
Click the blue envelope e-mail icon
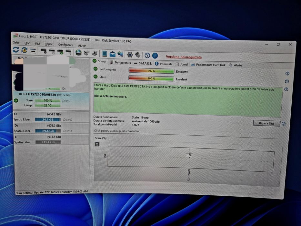coord(113,54)
